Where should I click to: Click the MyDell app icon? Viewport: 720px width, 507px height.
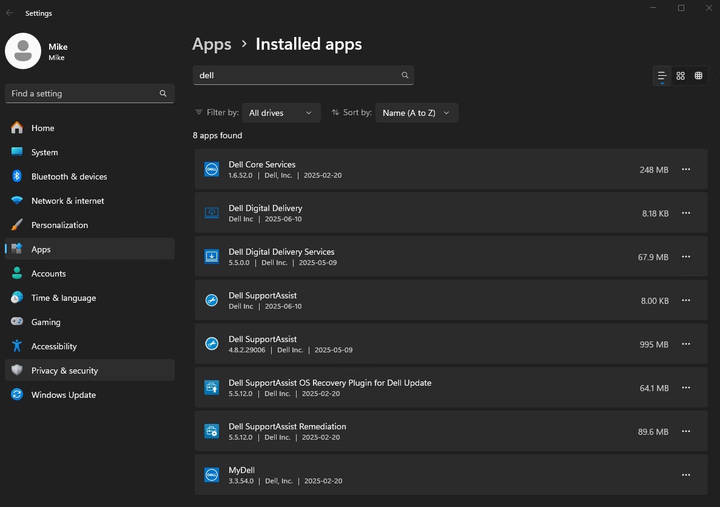(x=212, y=475)
